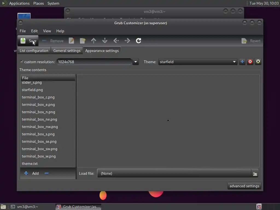Open the Theme starfield dropdown
Viewport: 280px width, 210px height.
(198, 62)
